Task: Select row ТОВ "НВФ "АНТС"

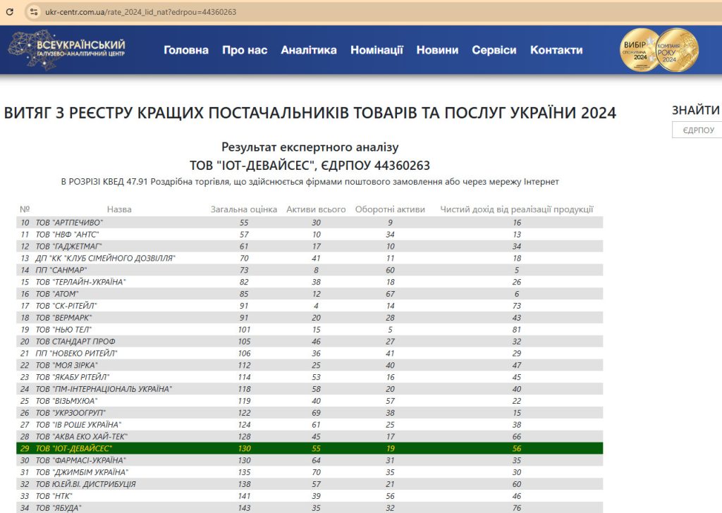Action: pos(310,235)
